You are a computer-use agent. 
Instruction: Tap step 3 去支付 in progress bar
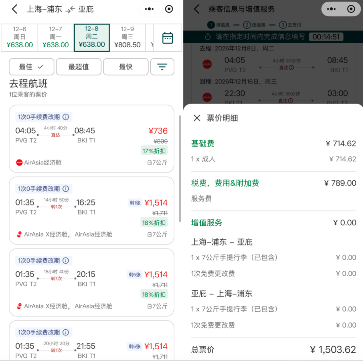pyautogui.click(x=290, y=25)
